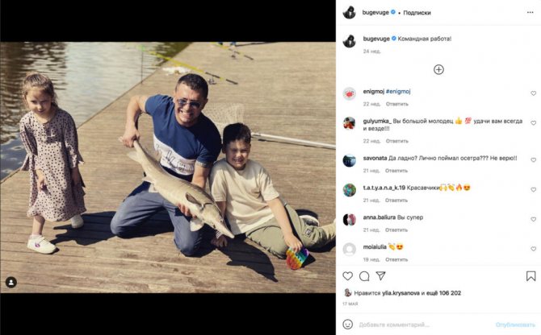Load more comments with plus button
541x335 pixels.
438,69
